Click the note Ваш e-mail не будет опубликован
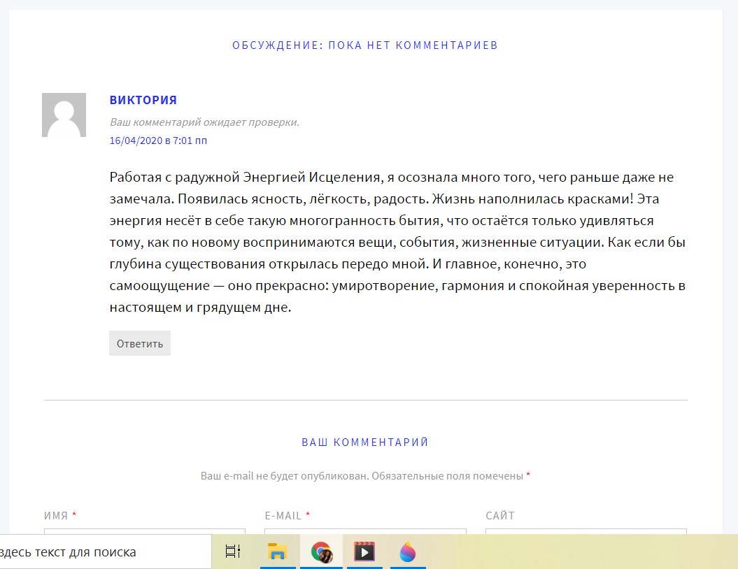Image resolution: width=738 pixels, height=569 pixels. [284, 476]
